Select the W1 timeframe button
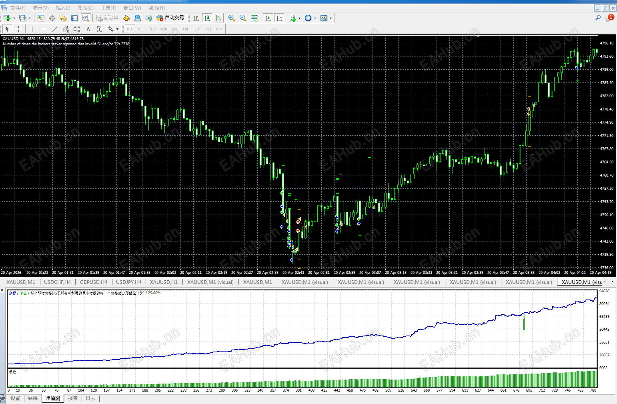The width and height of the screenshot is (617, 404). (208, 29)
